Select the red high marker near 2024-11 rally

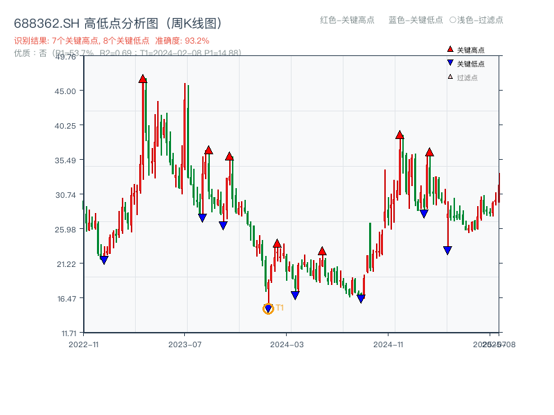pos(400,136)
